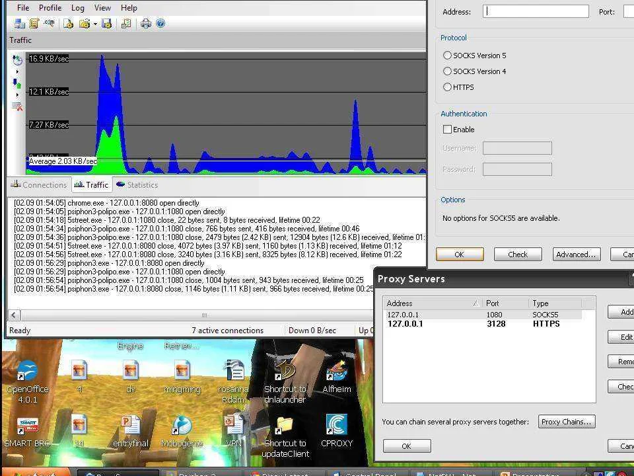Open the desktop file icon named 14
The height and width of the screenshot is (476, 634).
79,425
